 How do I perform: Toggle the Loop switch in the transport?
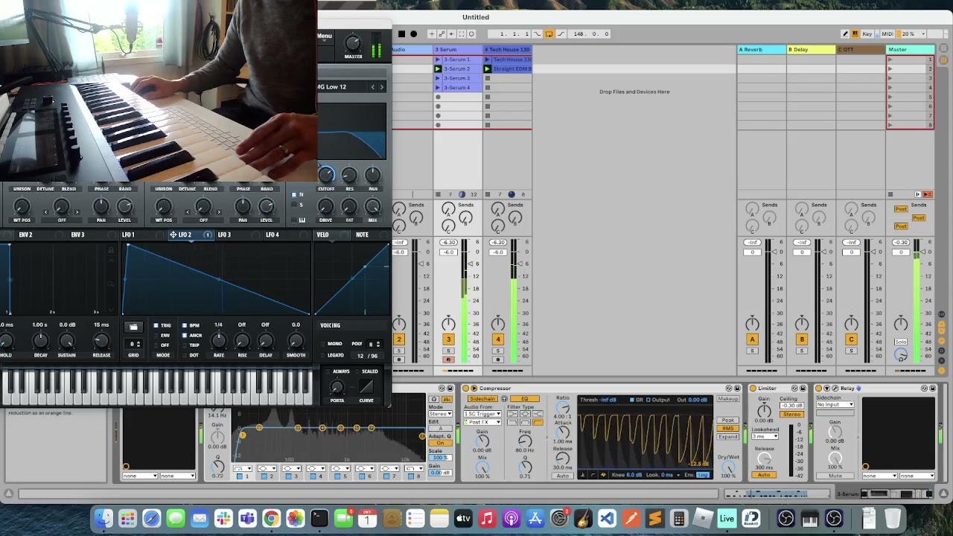tap(549, 33)
